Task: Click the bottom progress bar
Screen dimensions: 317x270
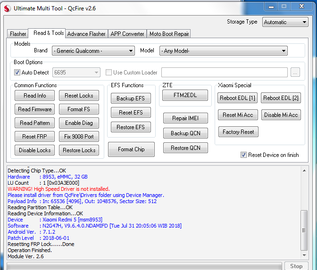Action: pos(144,266)
